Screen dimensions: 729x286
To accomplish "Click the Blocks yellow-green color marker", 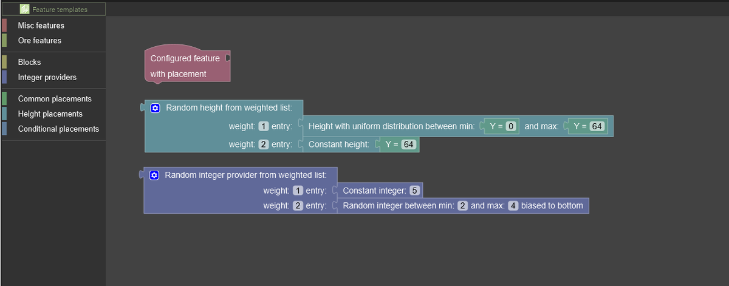I will tap(4, 62).
